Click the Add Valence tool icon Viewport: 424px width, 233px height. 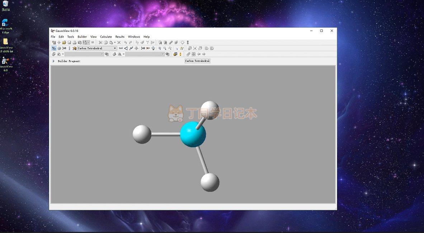click(x=143, y=48)
